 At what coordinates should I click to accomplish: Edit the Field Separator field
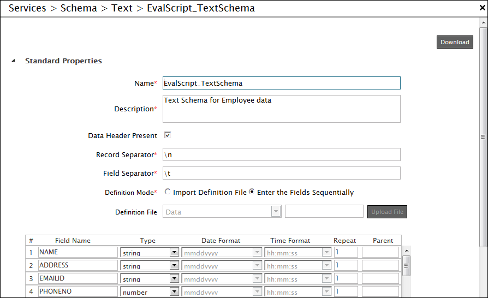point(282,174)
